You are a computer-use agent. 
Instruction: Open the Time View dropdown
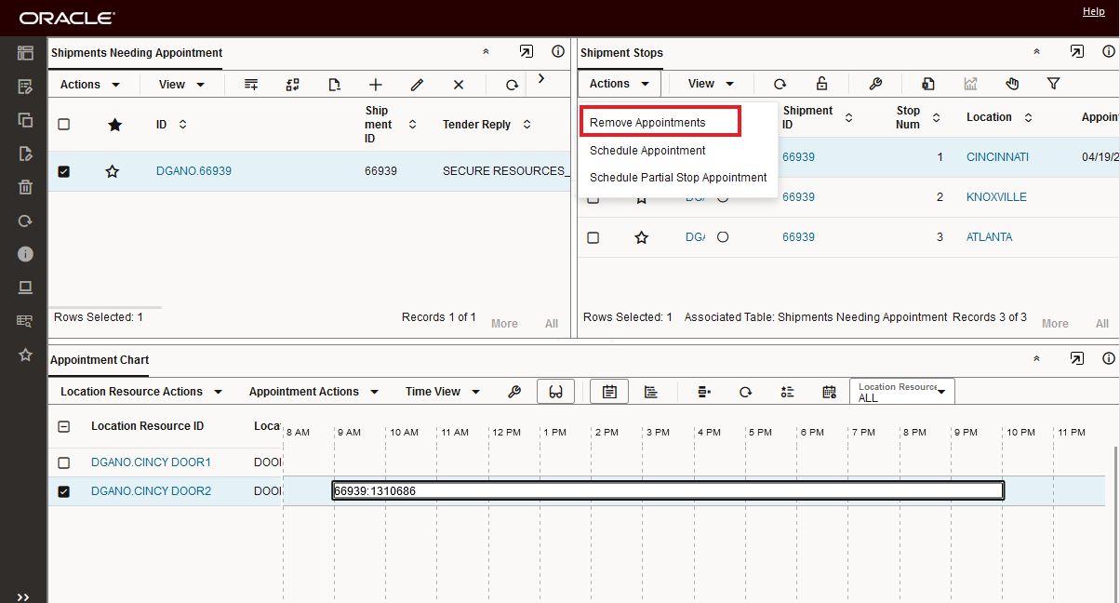(x=443, y=392)
